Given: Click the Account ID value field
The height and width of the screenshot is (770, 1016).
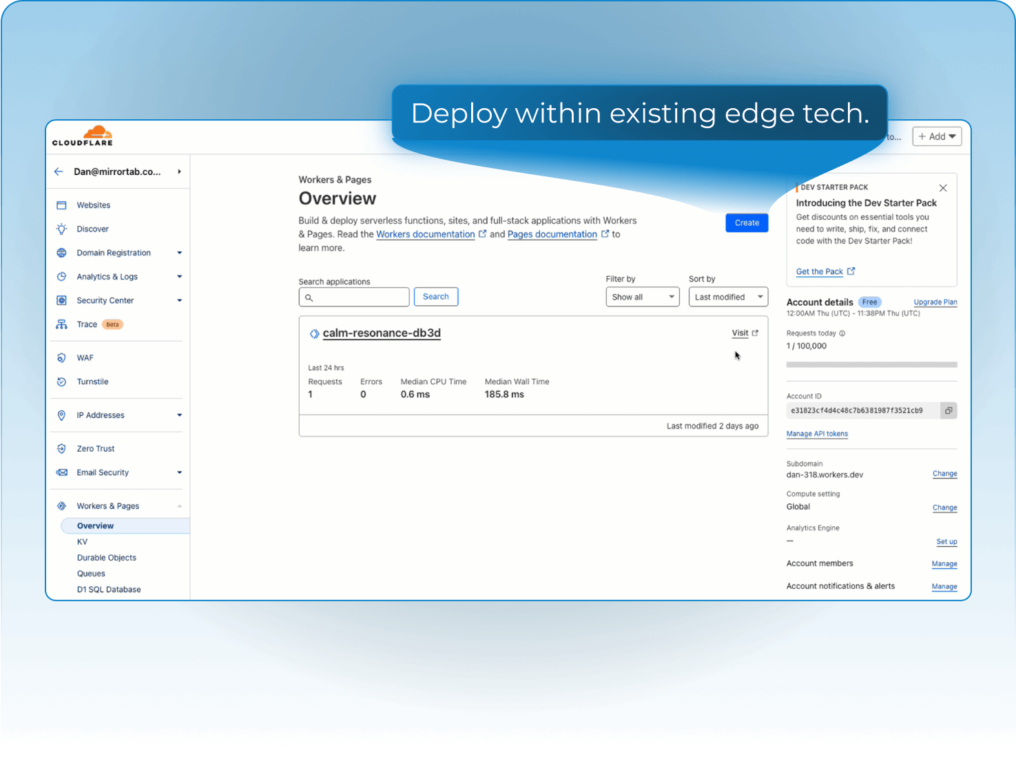Looking at the screenshot, I should [x=864, y=410].
